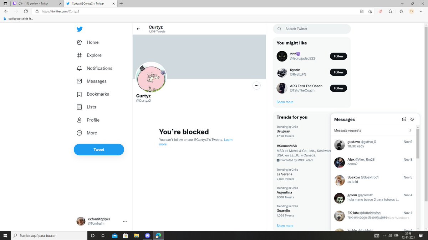
Task: Click Show more under You might like
Action: (x=285, y=102)
